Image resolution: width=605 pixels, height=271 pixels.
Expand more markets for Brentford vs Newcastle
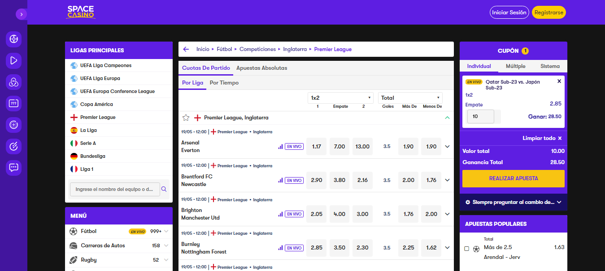click(x=447, y=180)
